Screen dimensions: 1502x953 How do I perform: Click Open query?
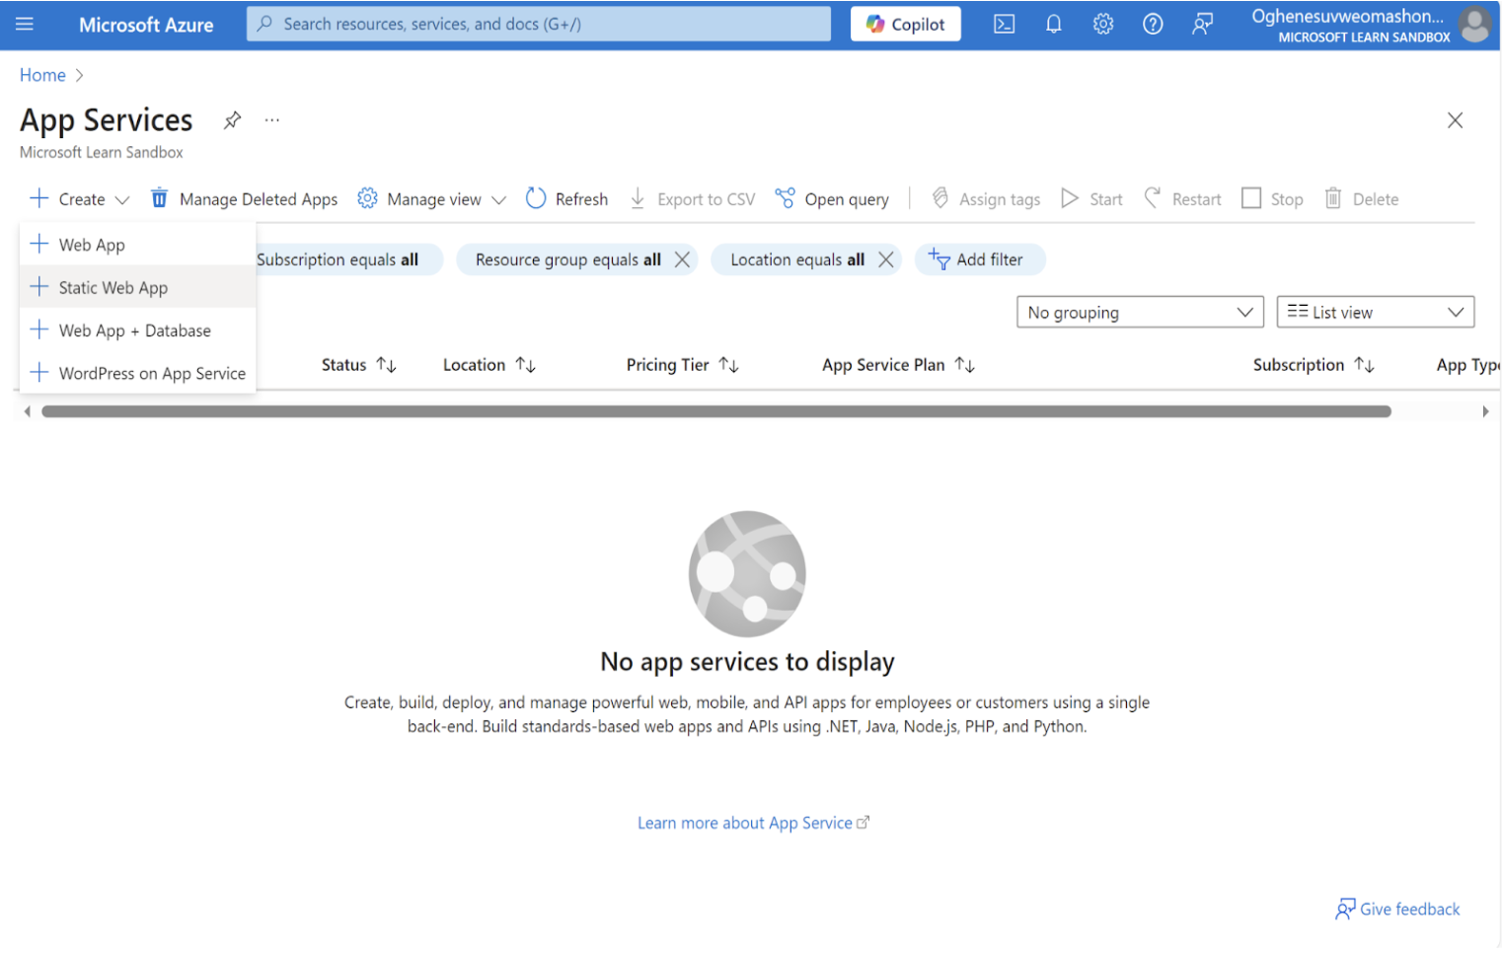coord(832,199)
